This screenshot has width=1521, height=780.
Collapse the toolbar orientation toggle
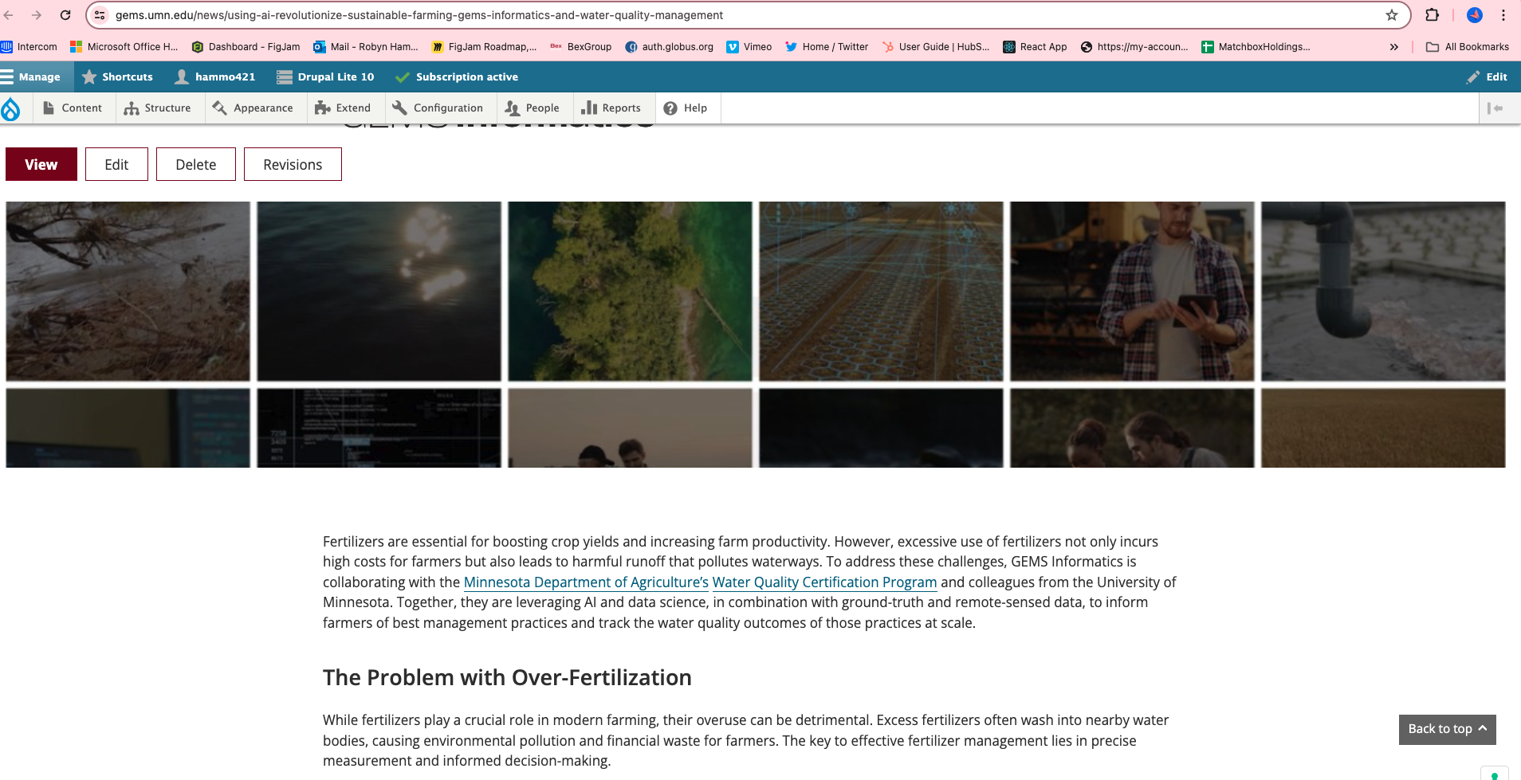1495,108
